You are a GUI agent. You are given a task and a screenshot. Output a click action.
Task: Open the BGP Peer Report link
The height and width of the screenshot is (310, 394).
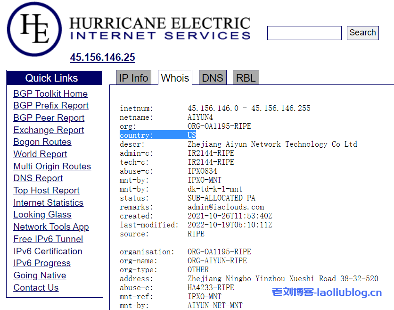pos(49,118)
